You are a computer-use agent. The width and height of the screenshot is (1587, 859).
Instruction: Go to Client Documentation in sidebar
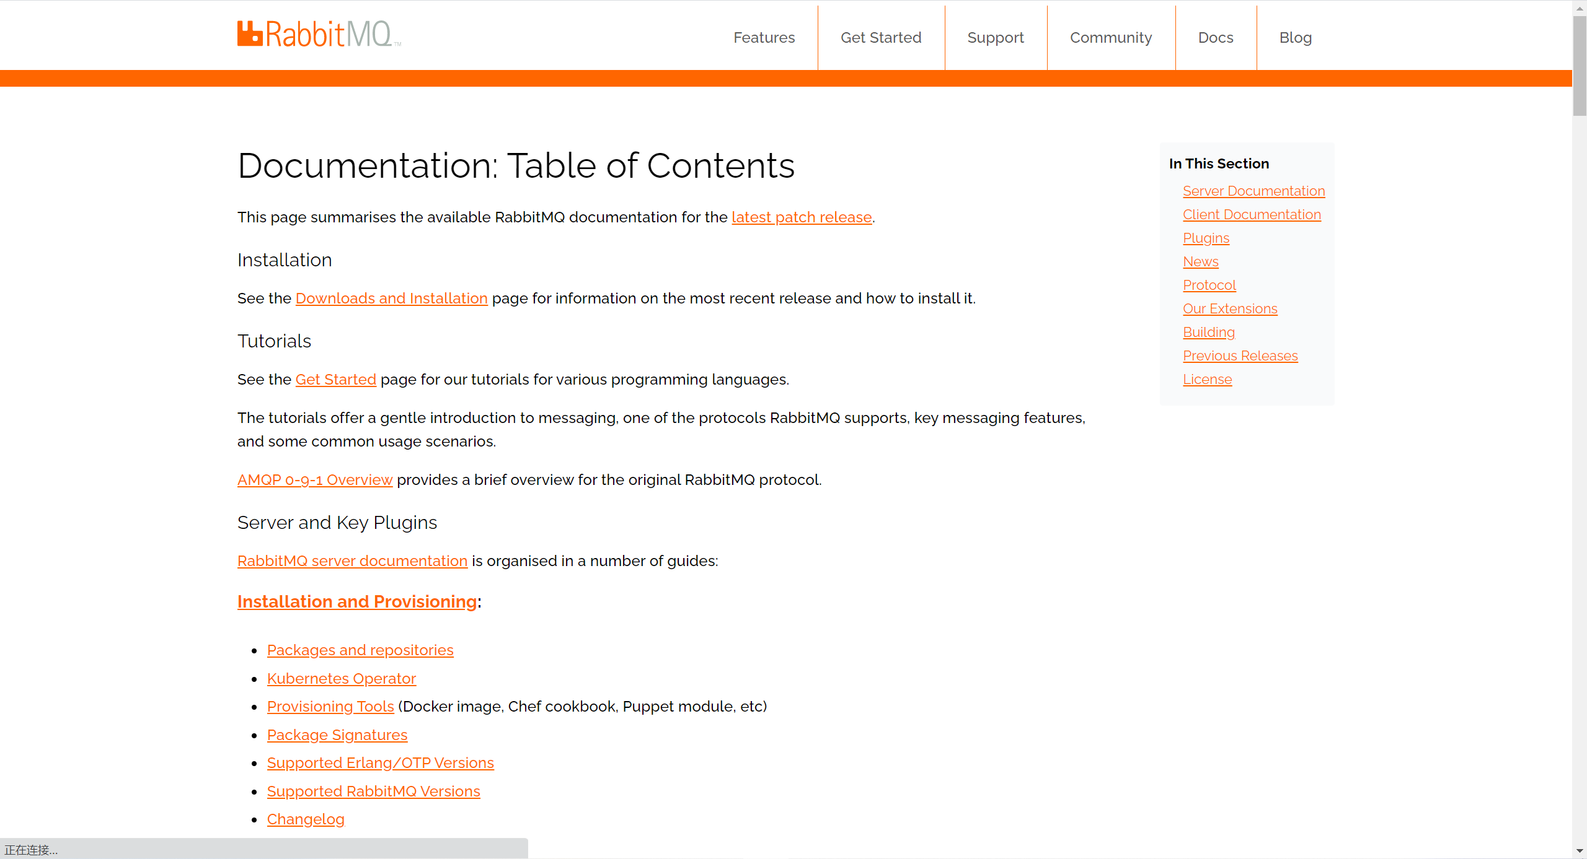[x=1252, y=215]
